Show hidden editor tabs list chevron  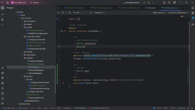(x=184, y=8)
